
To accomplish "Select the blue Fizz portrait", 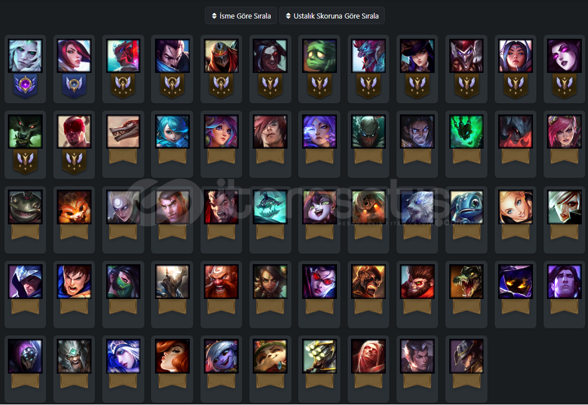I will click(x=467, y=207).
